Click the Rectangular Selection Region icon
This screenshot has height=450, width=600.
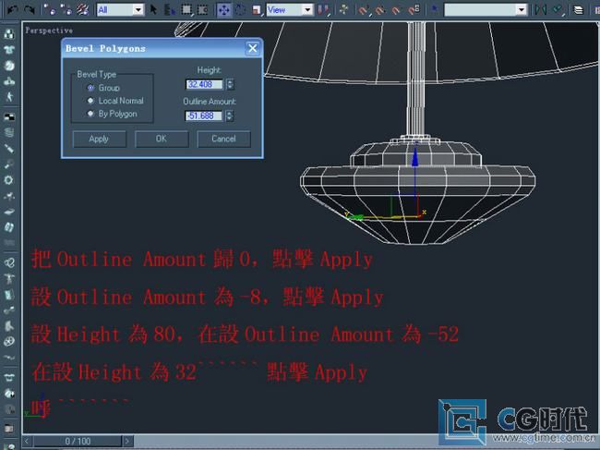pyautogui.click(x=186, y=9)
